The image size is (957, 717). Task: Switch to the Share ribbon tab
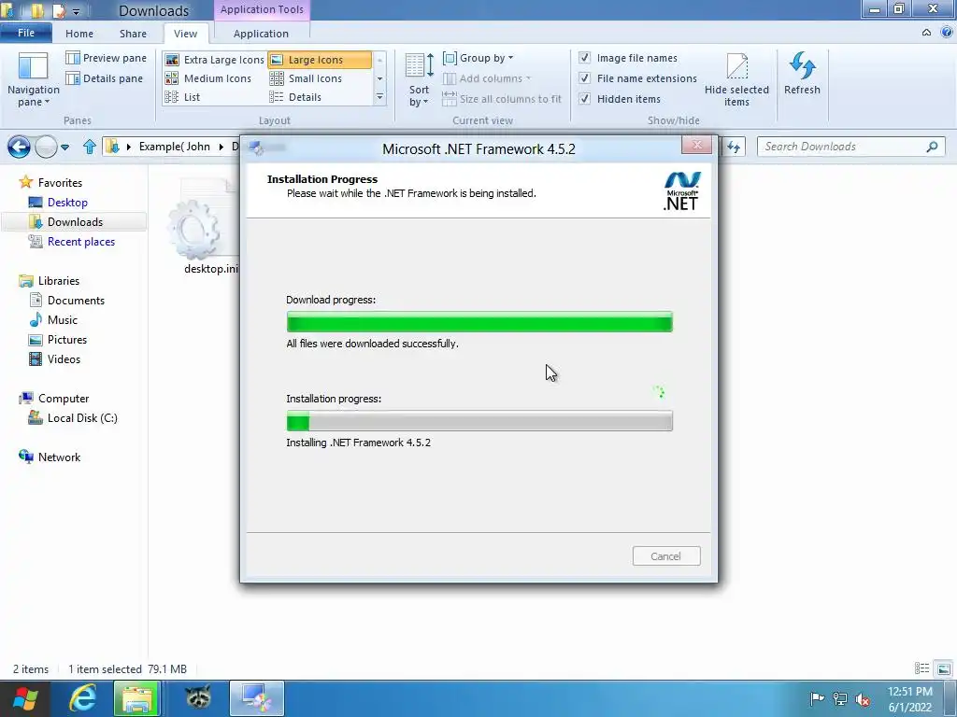(133, 34)
